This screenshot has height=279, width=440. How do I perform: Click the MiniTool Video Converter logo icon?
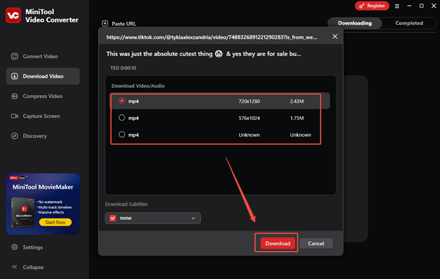tap(13, 15)
